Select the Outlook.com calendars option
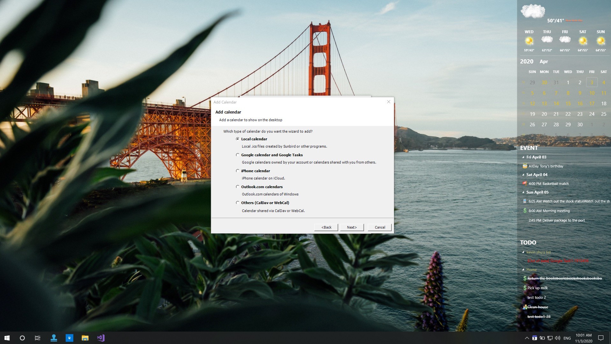The image size is (611, 344). (x=237, y=187)
